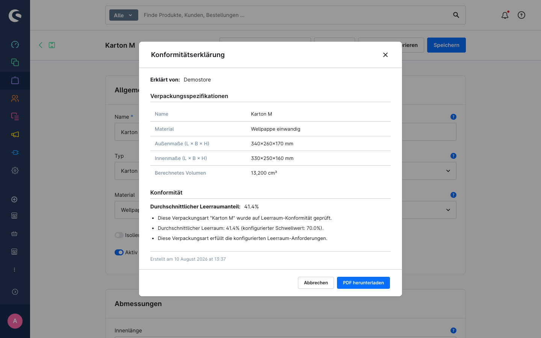Open the first storefront sales channel icon

pos(14,216)
